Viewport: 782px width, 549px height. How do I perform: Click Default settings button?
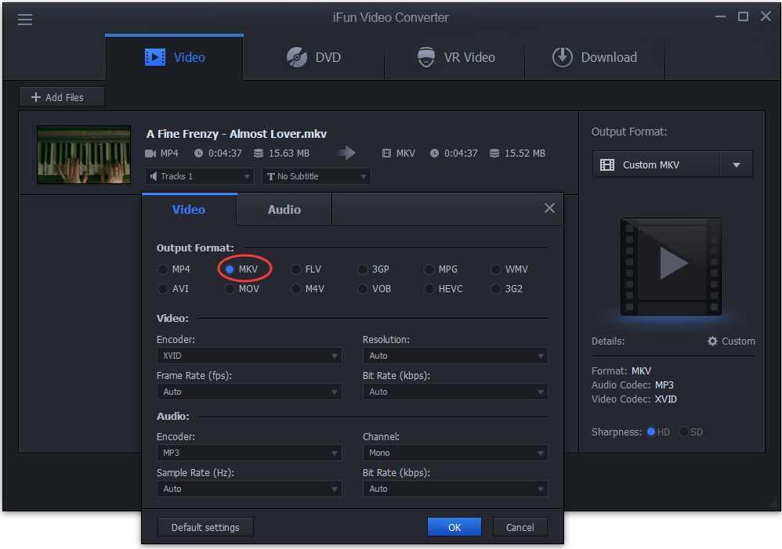click(205, 527)
